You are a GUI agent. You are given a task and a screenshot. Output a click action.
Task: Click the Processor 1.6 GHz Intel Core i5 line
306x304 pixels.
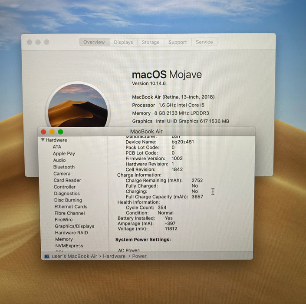(x=168, y=105)
